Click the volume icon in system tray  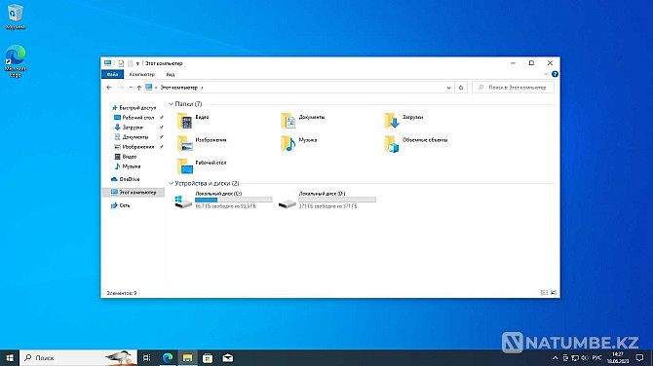point(584,357)
